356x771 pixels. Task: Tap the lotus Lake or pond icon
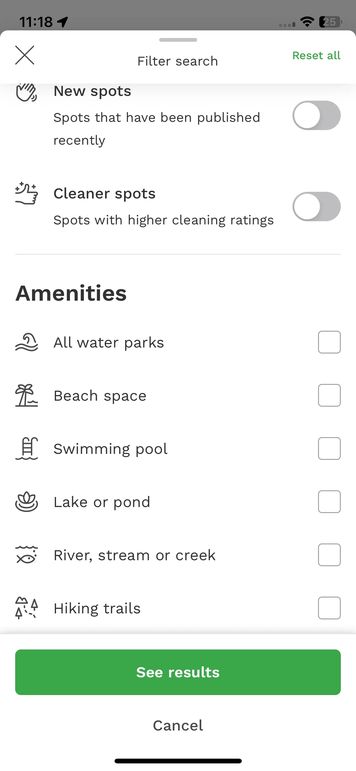point(27,502)
